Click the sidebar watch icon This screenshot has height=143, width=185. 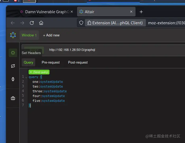(x=13, y=79)
